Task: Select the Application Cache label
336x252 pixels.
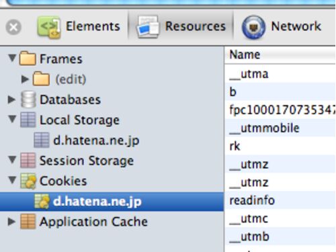Action: pos(93,222)
